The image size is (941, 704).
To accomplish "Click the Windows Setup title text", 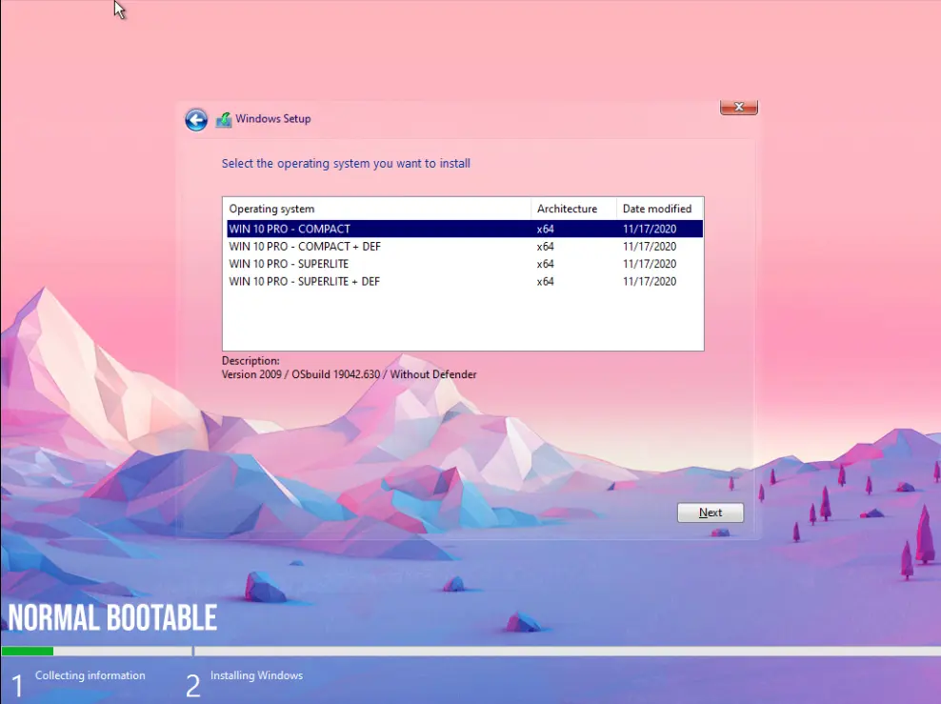I will tap(273, 119).
